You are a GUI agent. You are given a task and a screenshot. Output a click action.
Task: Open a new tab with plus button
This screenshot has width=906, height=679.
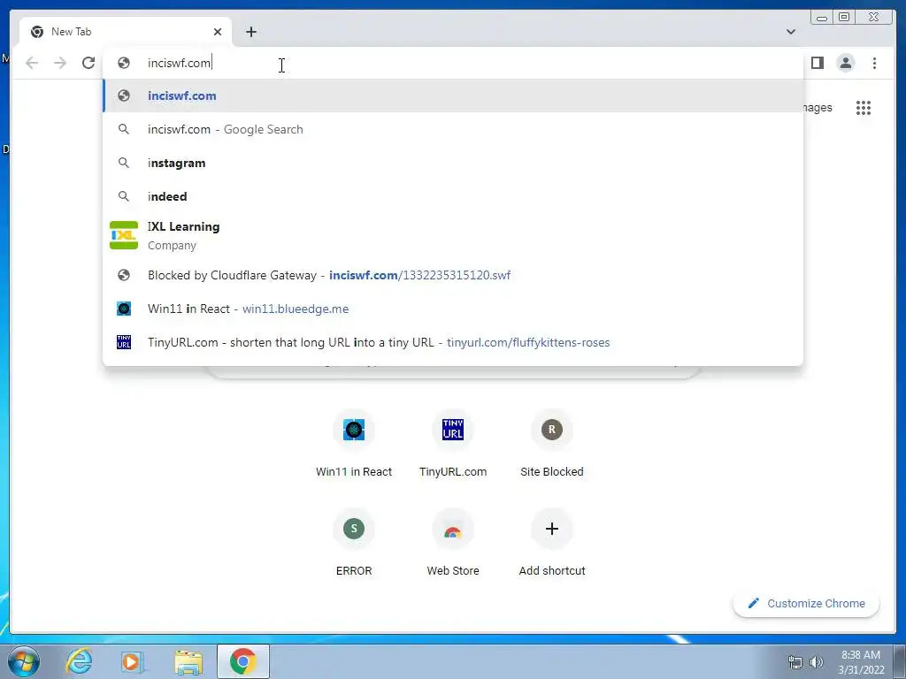tap(250, 32)
